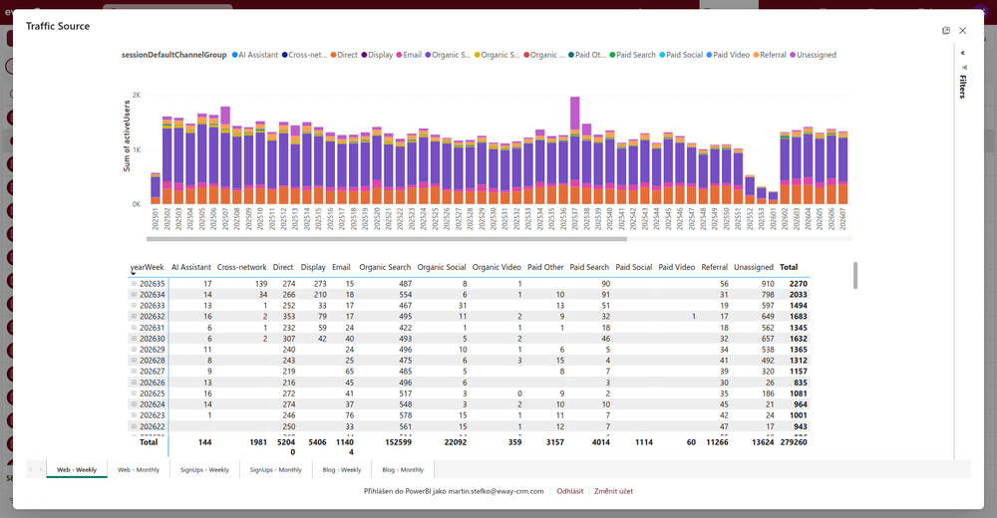Viewport: 997px width, 518px height.
Task: Click the chart's horizontal scrollbar
Action: click(x=387, y=239)
